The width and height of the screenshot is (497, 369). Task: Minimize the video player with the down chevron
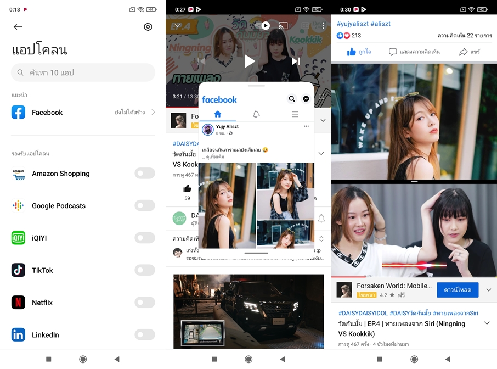(x=177, y=26)
